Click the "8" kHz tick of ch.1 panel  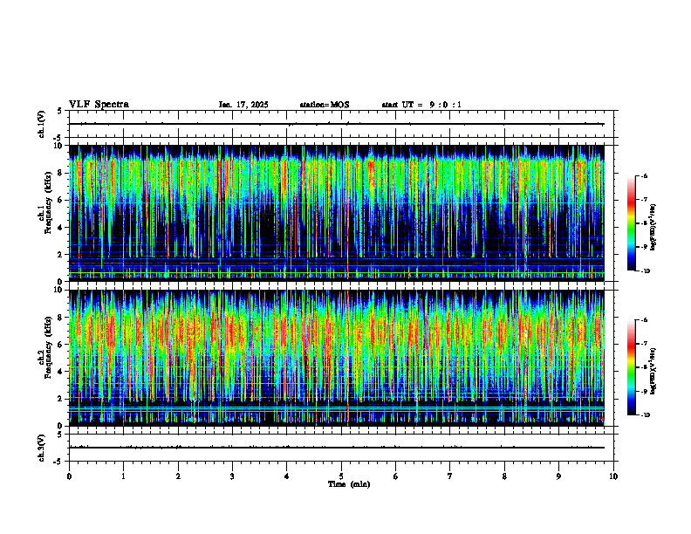[x=61, y=173]
